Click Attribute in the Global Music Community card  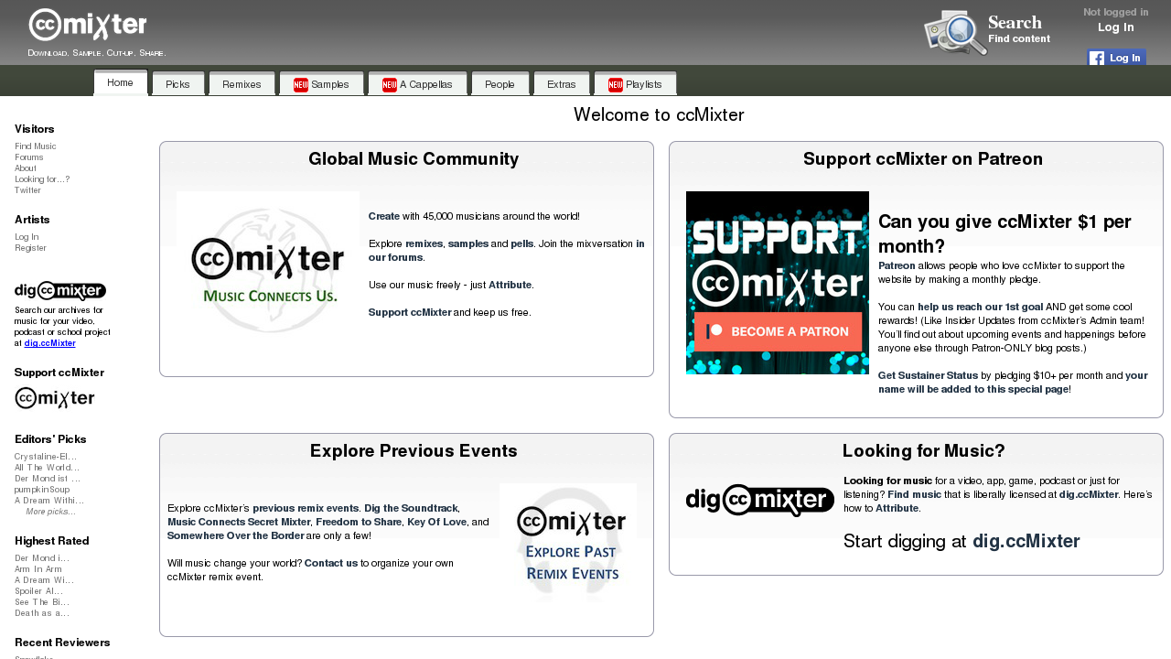tap(510, 286)
